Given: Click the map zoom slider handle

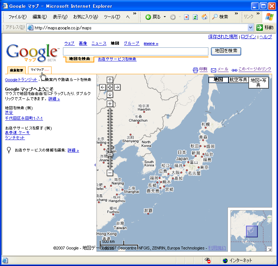Looking at the screenshot, I should coord(110,154).
